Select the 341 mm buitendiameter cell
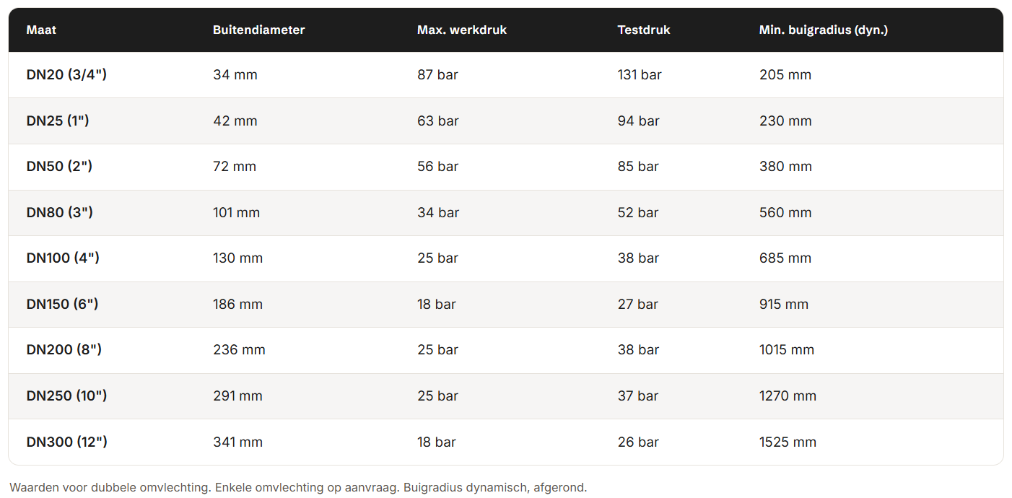The width and height of the screenshot is (1012, 498). click(237, 442)
